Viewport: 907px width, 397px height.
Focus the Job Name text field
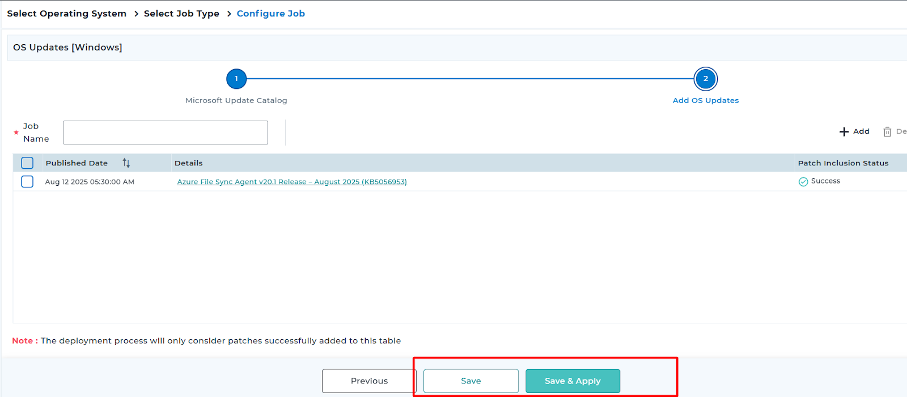point(166,133)
